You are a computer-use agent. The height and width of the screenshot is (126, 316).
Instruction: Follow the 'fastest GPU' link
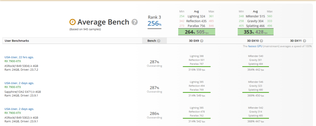[255, 46]
